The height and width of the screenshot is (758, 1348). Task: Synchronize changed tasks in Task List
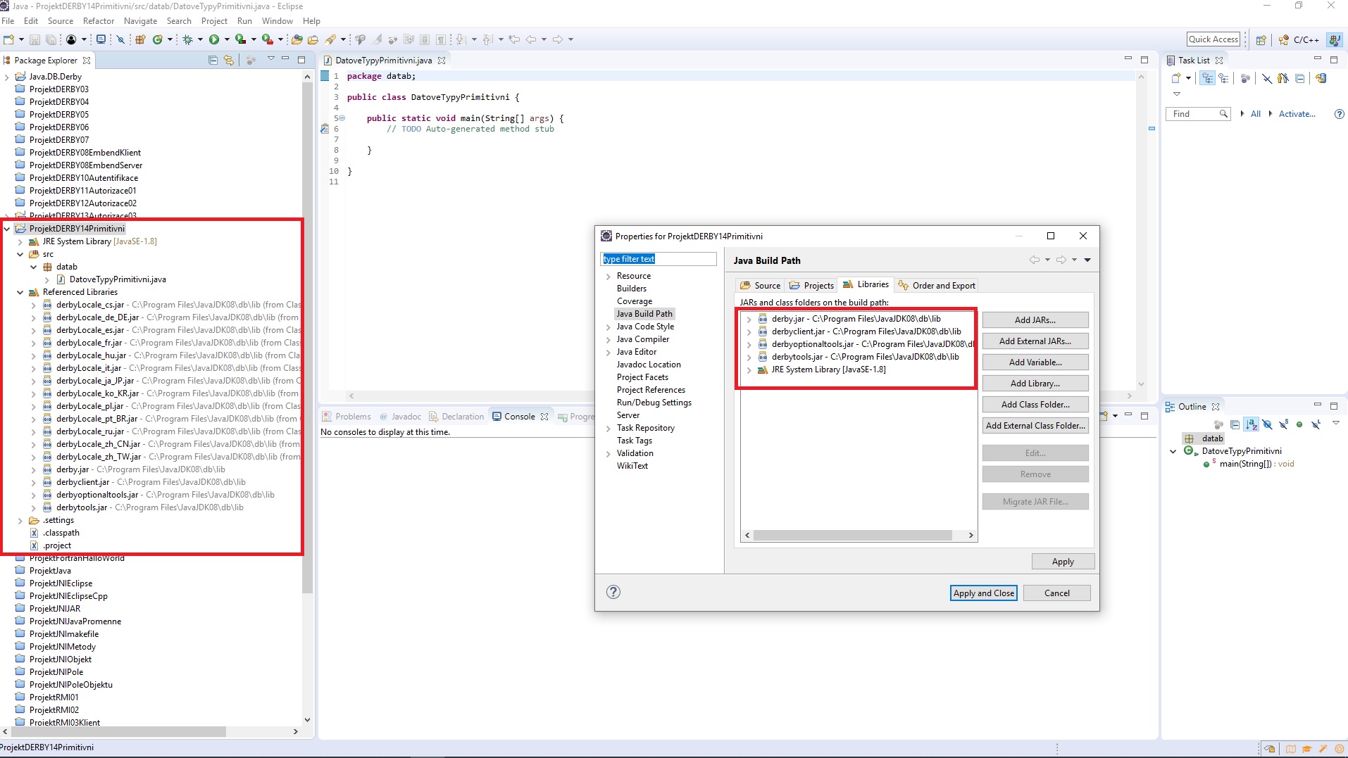coord(1321,78)
